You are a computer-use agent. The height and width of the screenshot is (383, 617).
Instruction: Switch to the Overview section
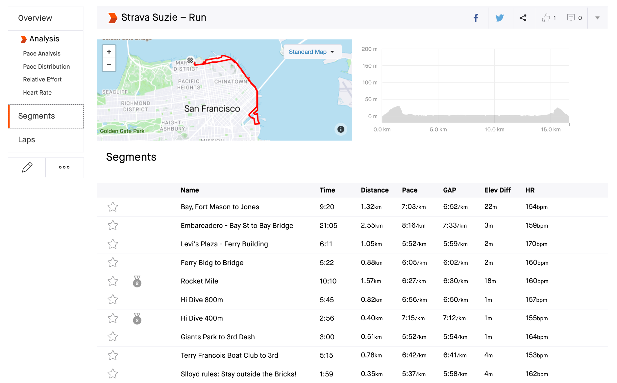[35, 18]
